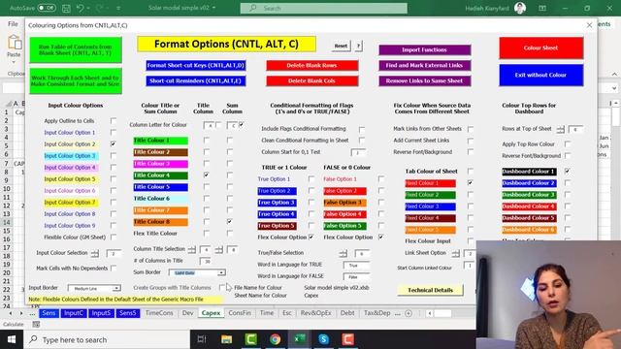Image resolution: width=621 pixels, height=349 pixels.
Task: Toggle Dashboard Colour 1 checkbox
Action: (x=568, y=172)
